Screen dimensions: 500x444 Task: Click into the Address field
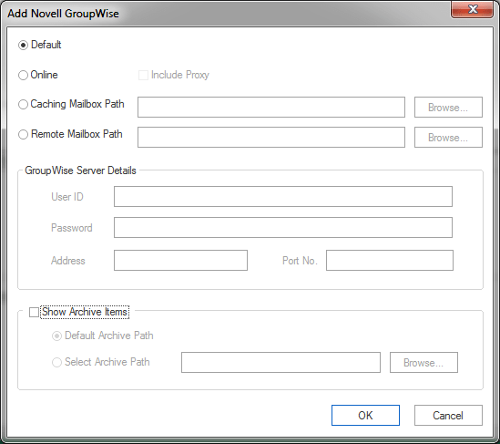[x=181, y=261]
